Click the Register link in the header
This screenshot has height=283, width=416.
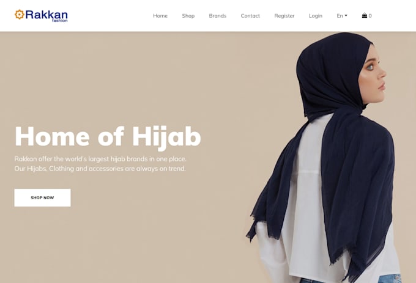click(x=284, y=16)
